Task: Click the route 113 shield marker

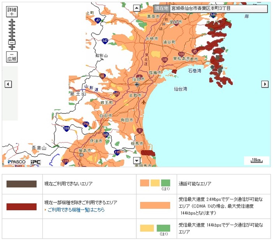Action: pyautogui.click(x=86, y=124)
